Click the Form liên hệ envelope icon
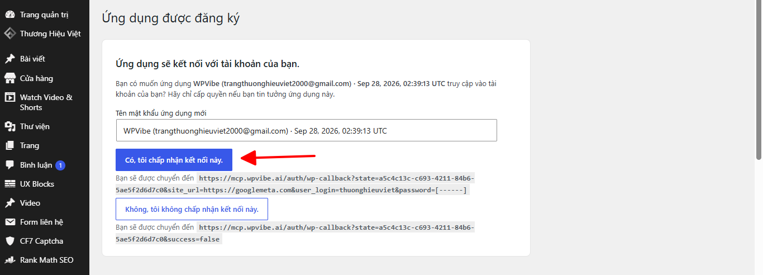The image size is (763, 275). pyautogui.click(x=10, y=222)
